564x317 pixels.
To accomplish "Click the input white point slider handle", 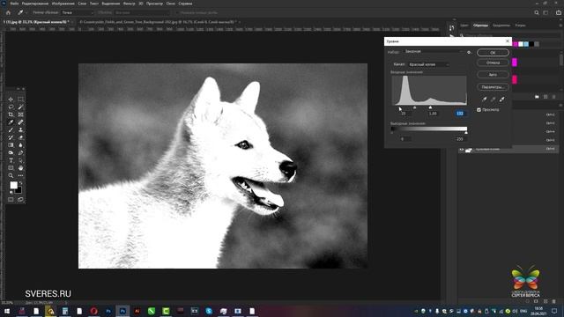I will coord(431,107).
